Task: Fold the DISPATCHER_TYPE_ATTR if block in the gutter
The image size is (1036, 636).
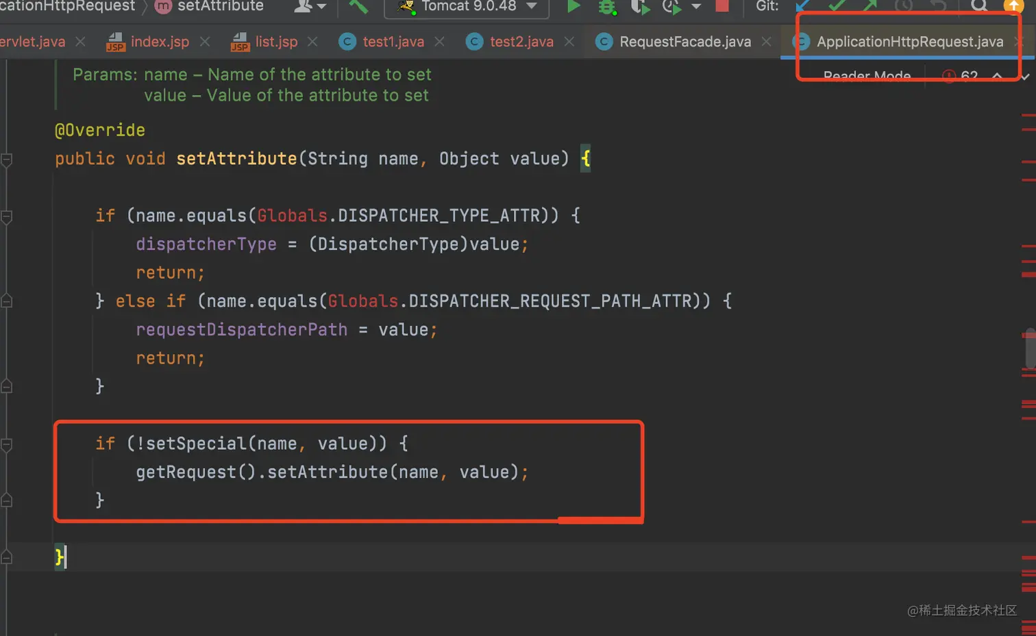Action: pyautogui.click(x=7, y=217)
